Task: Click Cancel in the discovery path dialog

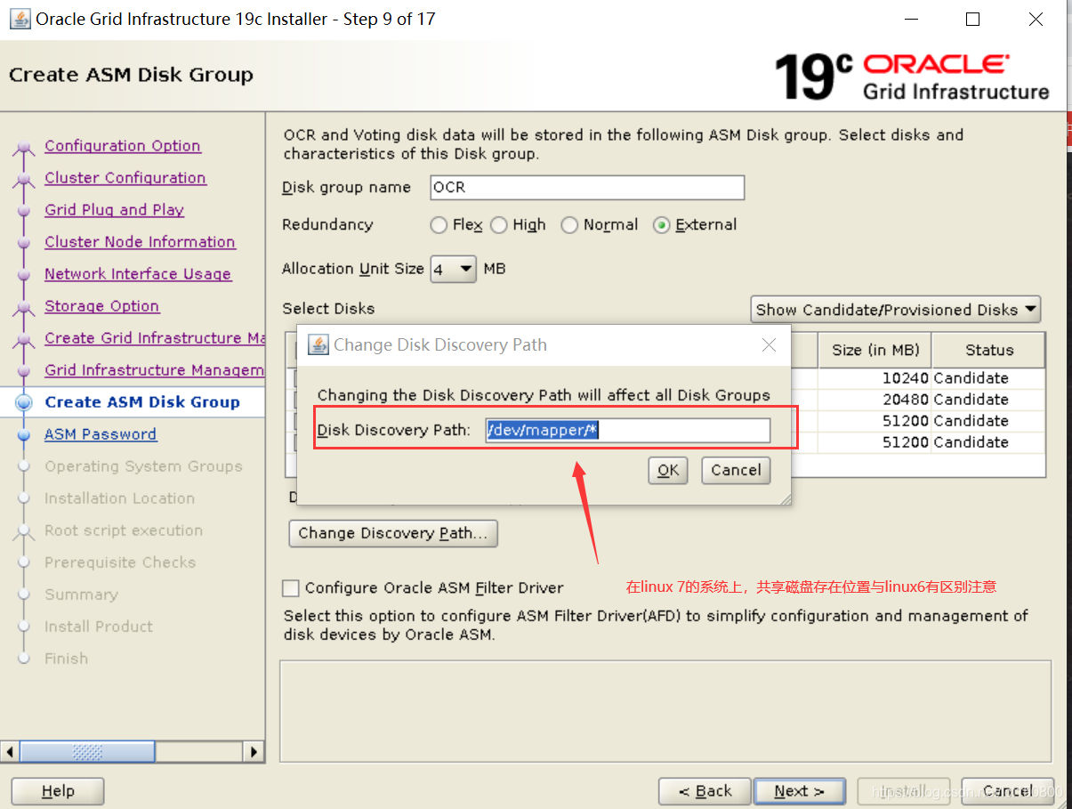Action: tap(736, 470)
